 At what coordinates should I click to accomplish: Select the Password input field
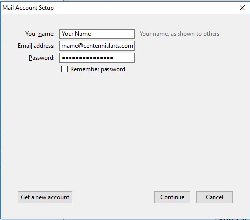pyautogui.click(x=97, y=58)
